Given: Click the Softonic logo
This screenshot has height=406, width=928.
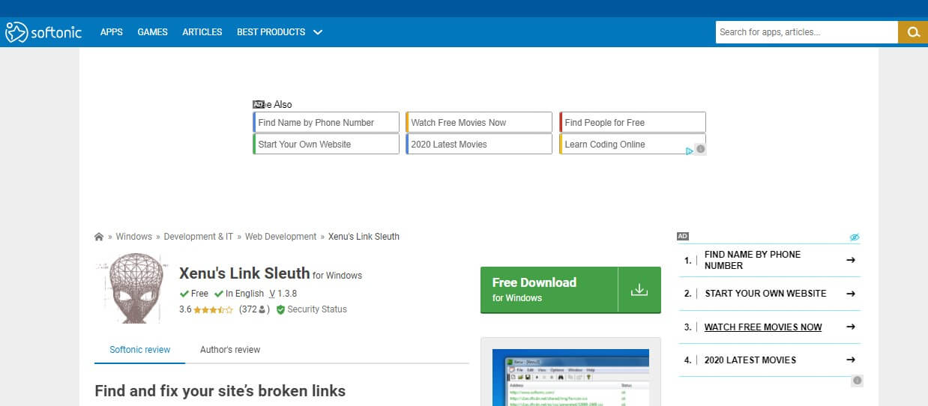Looking at the screenshot, I should click(x=43, y=32).
